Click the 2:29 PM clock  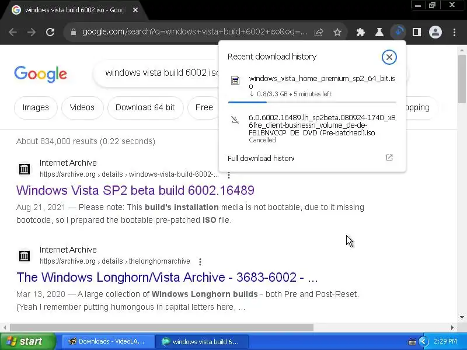445,341
